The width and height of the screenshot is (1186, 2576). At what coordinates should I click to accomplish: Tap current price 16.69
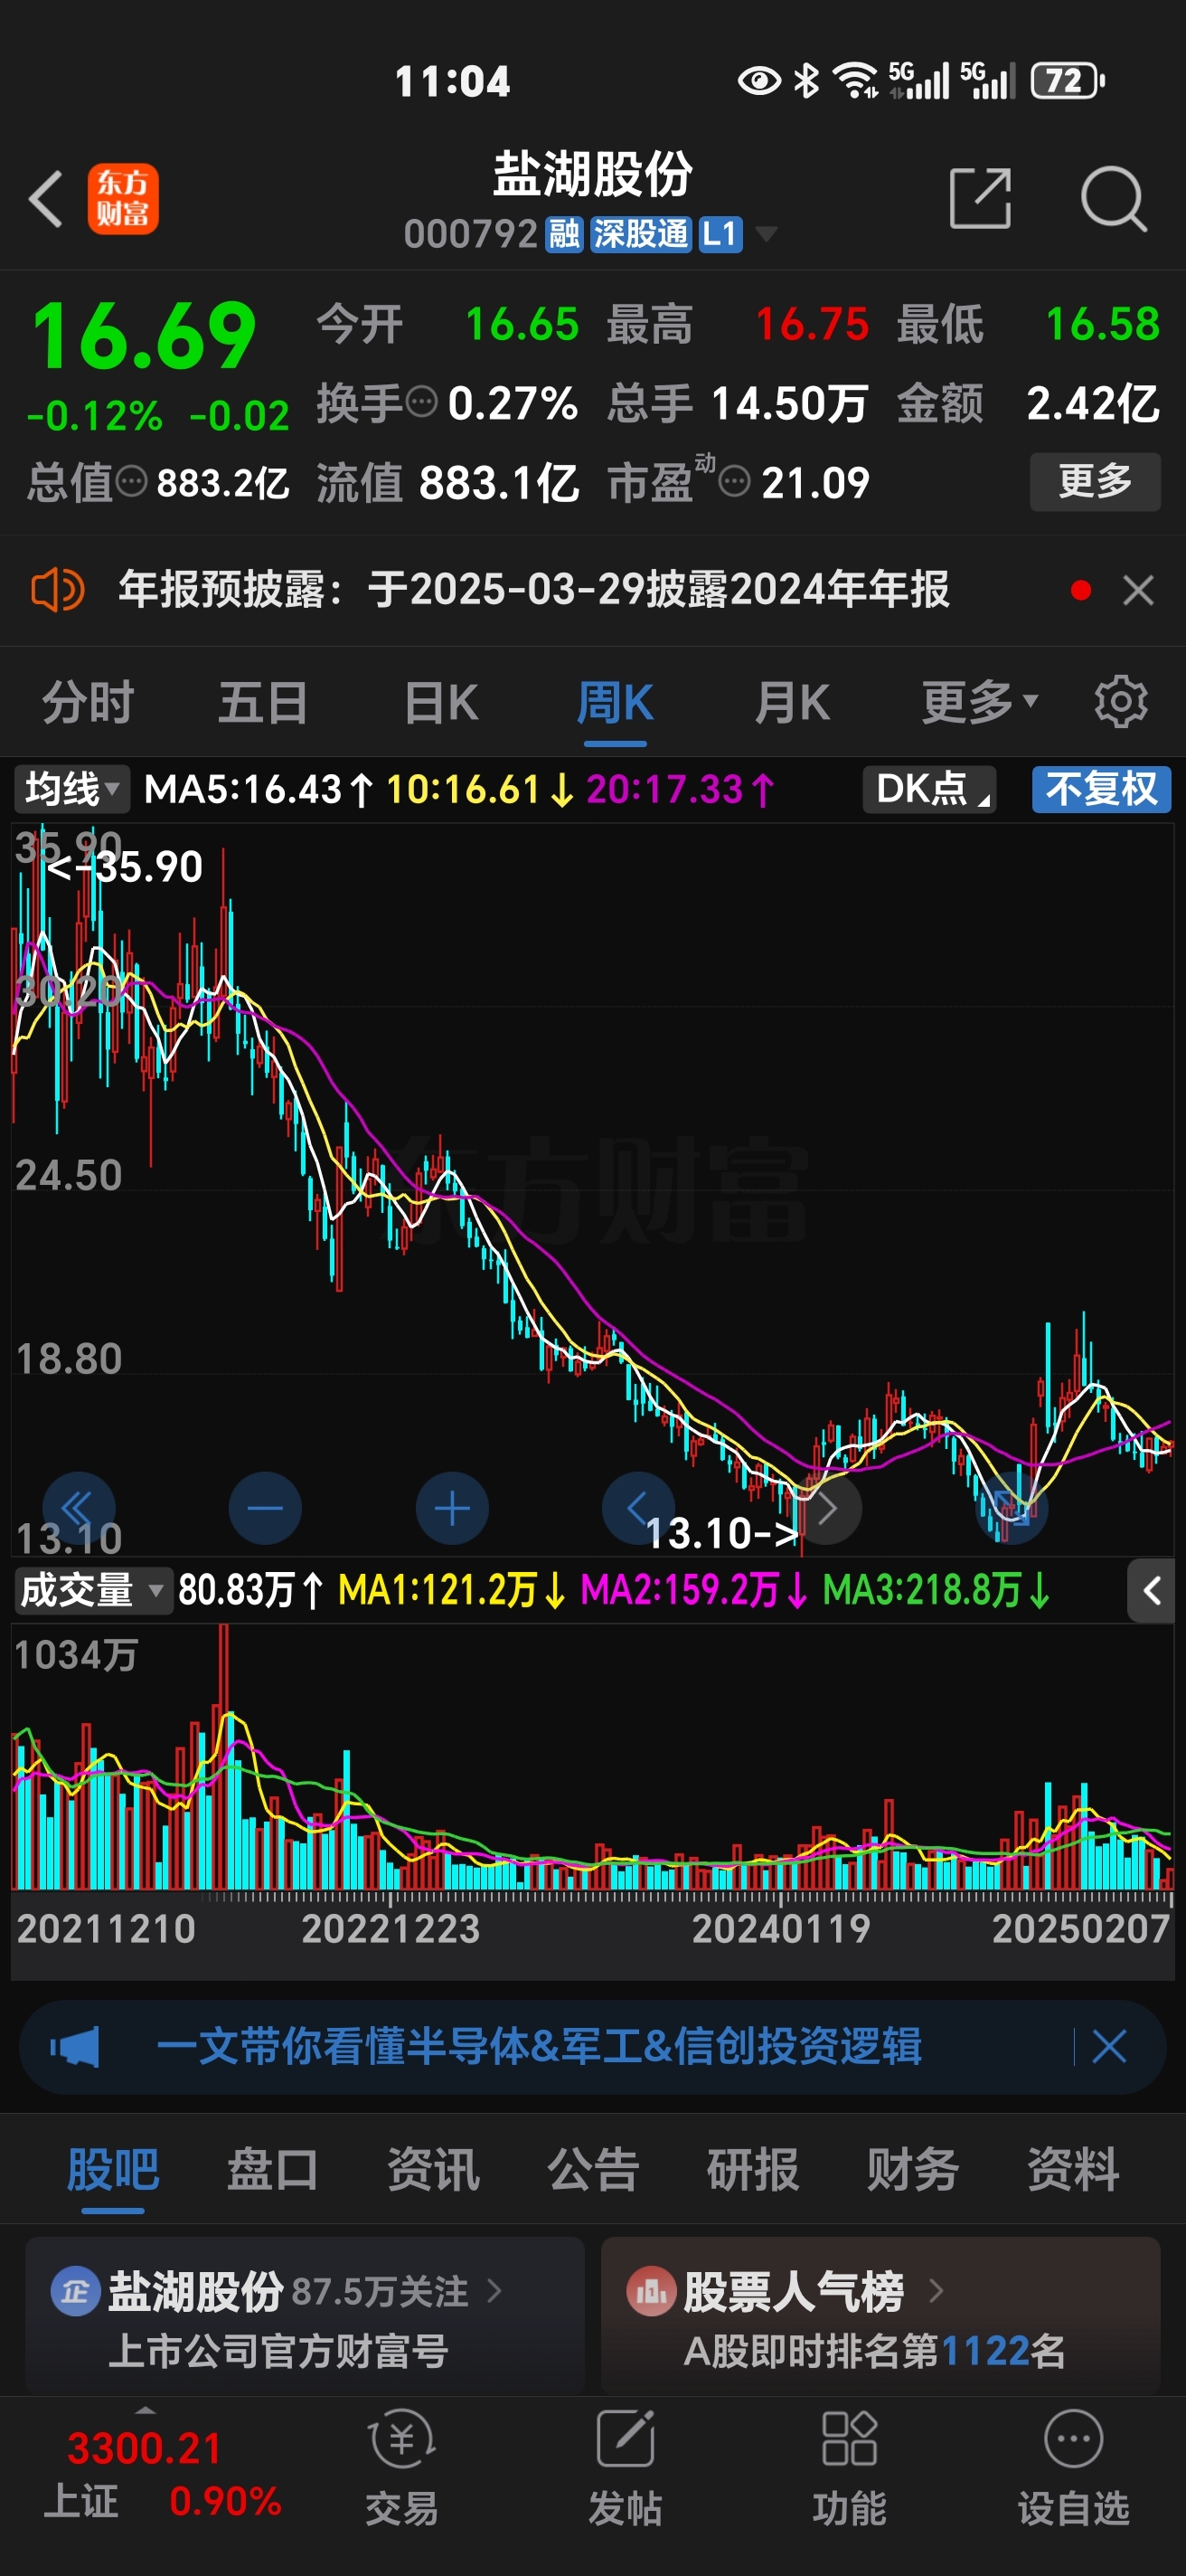[145, 336]
